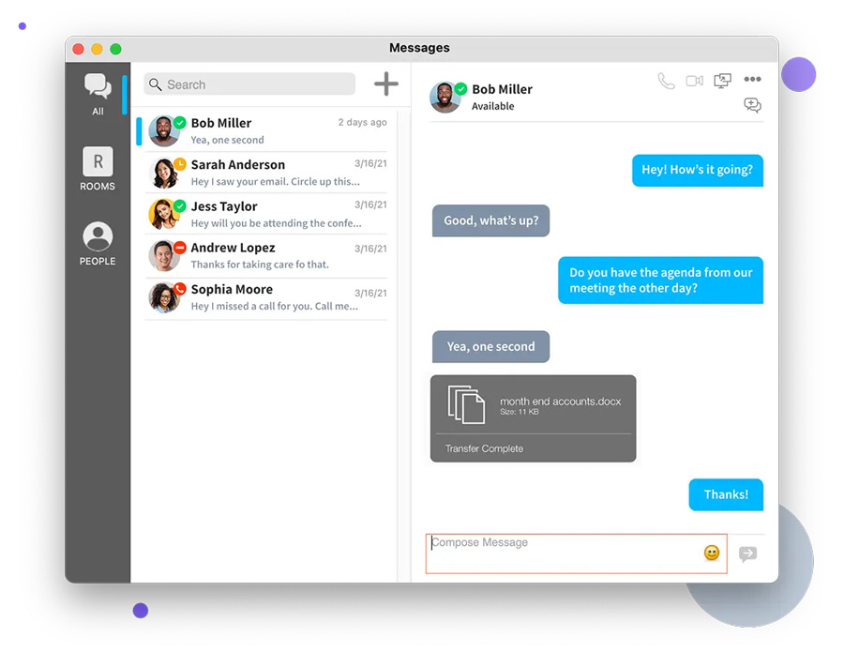Click Sophia Moore's missed call preview text
This screenshot has width=844, height=652.
point(274,307)
